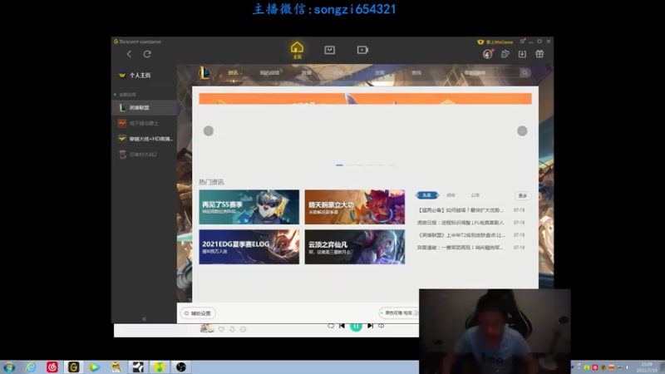665x374 pixels.
Task: Switch to the 查找 tab
Action: point(416,73)
